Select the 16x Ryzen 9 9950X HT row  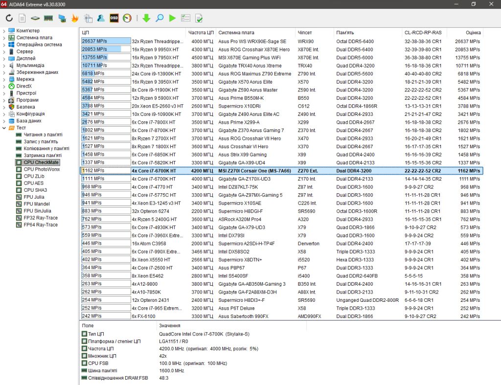pos(281,49)
